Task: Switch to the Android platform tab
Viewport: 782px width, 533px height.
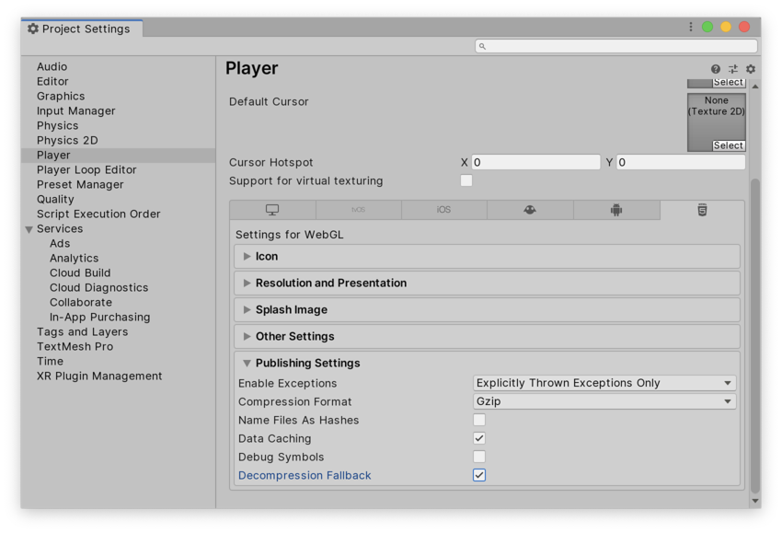Action: pyautogui.click(x=616, y=209)
